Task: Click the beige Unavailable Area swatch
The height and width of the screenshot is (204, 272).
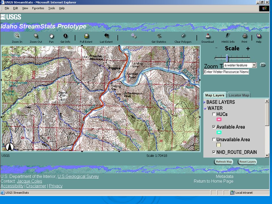Action: 218,145
